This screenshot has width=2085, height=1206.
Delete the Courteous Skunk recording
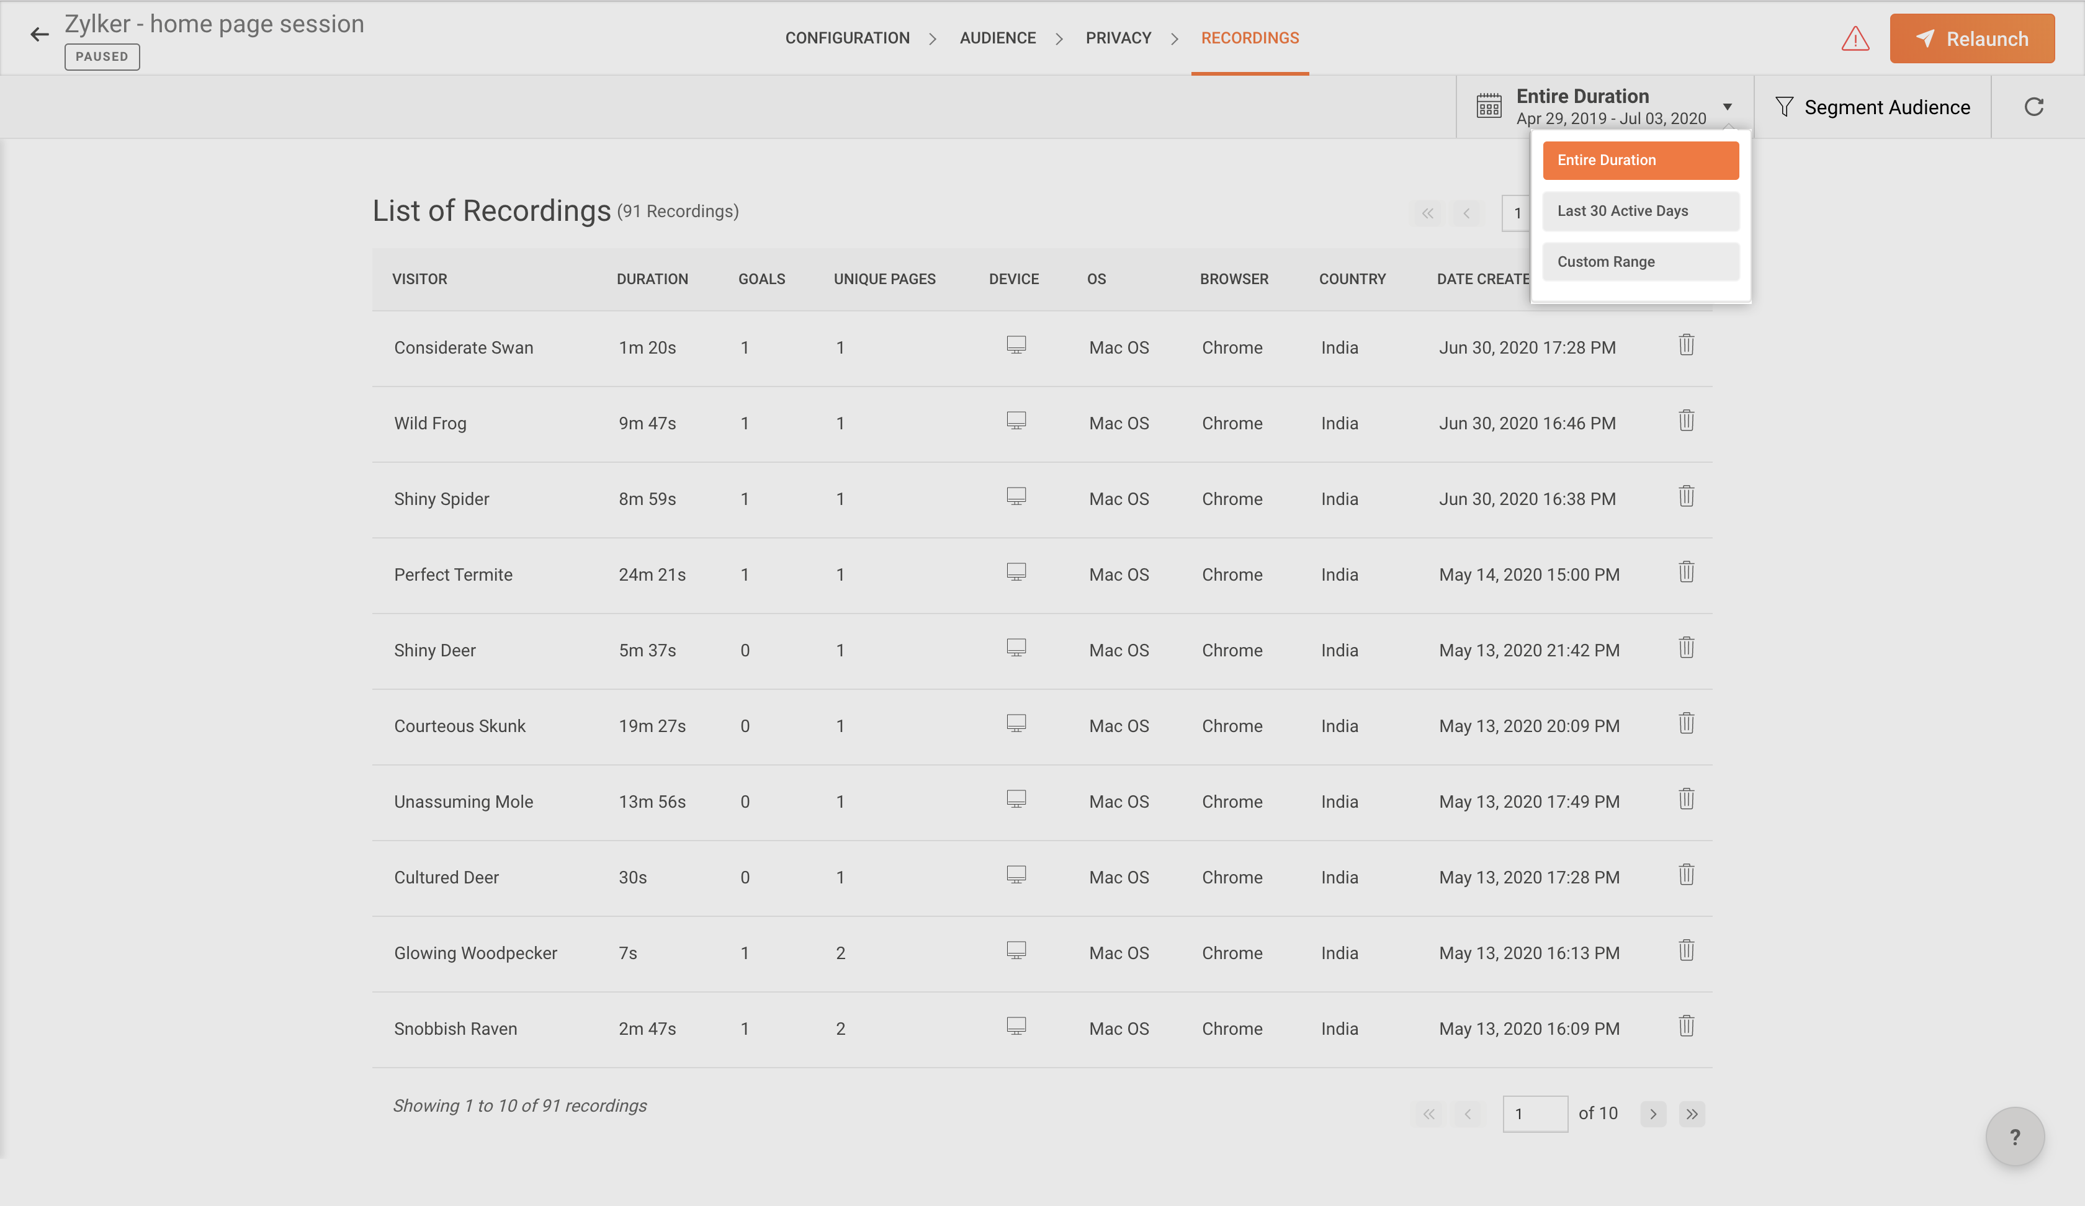(1686, 724)
